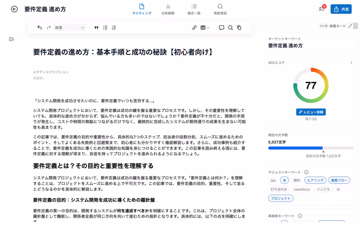Click the copy document icon
The width and height of the screenshot is (362, 226).
[x=239, y=27]
